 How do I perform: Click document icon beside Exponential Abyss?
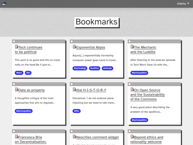tap(74, 47)
